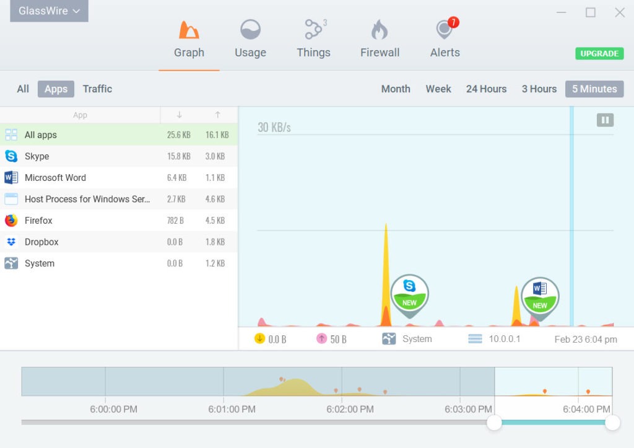Click the 6:04:00 PM timeline label
634x448 pixels.
pyautogui.click(x=586, y=409)
